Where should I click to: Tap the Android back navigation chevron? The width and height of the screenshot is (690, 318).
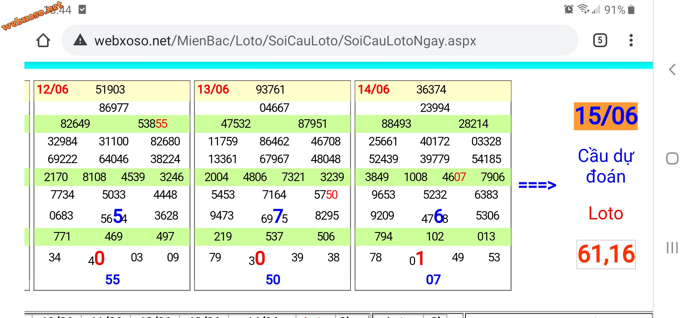672,69
